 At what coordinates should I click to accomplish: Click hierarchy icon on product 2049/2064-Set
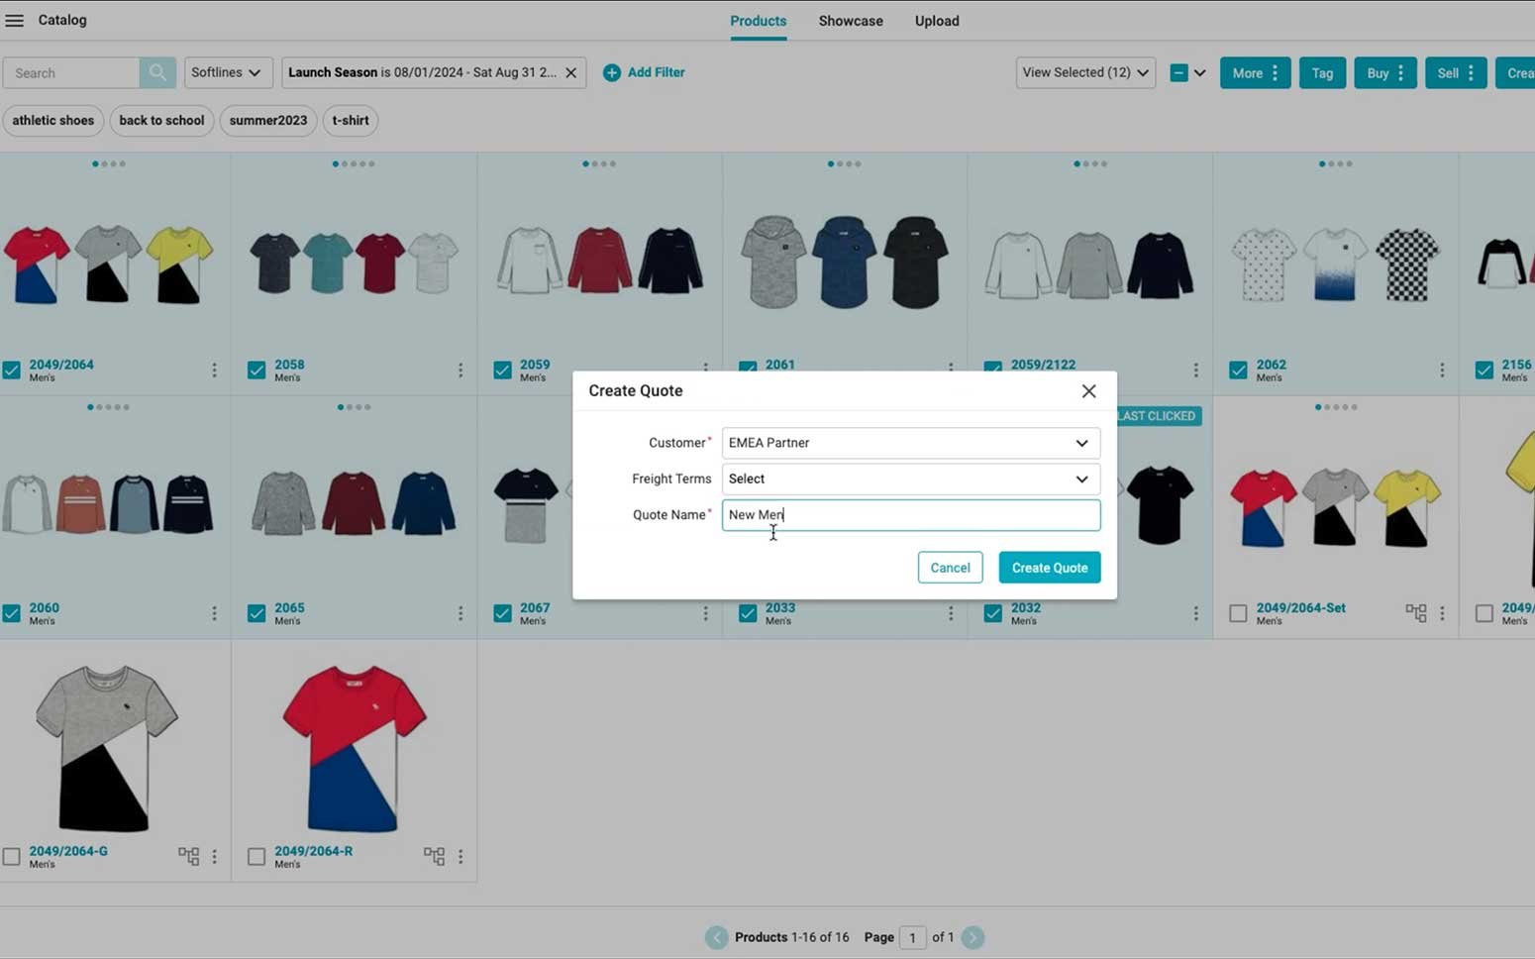point(1415,613)
